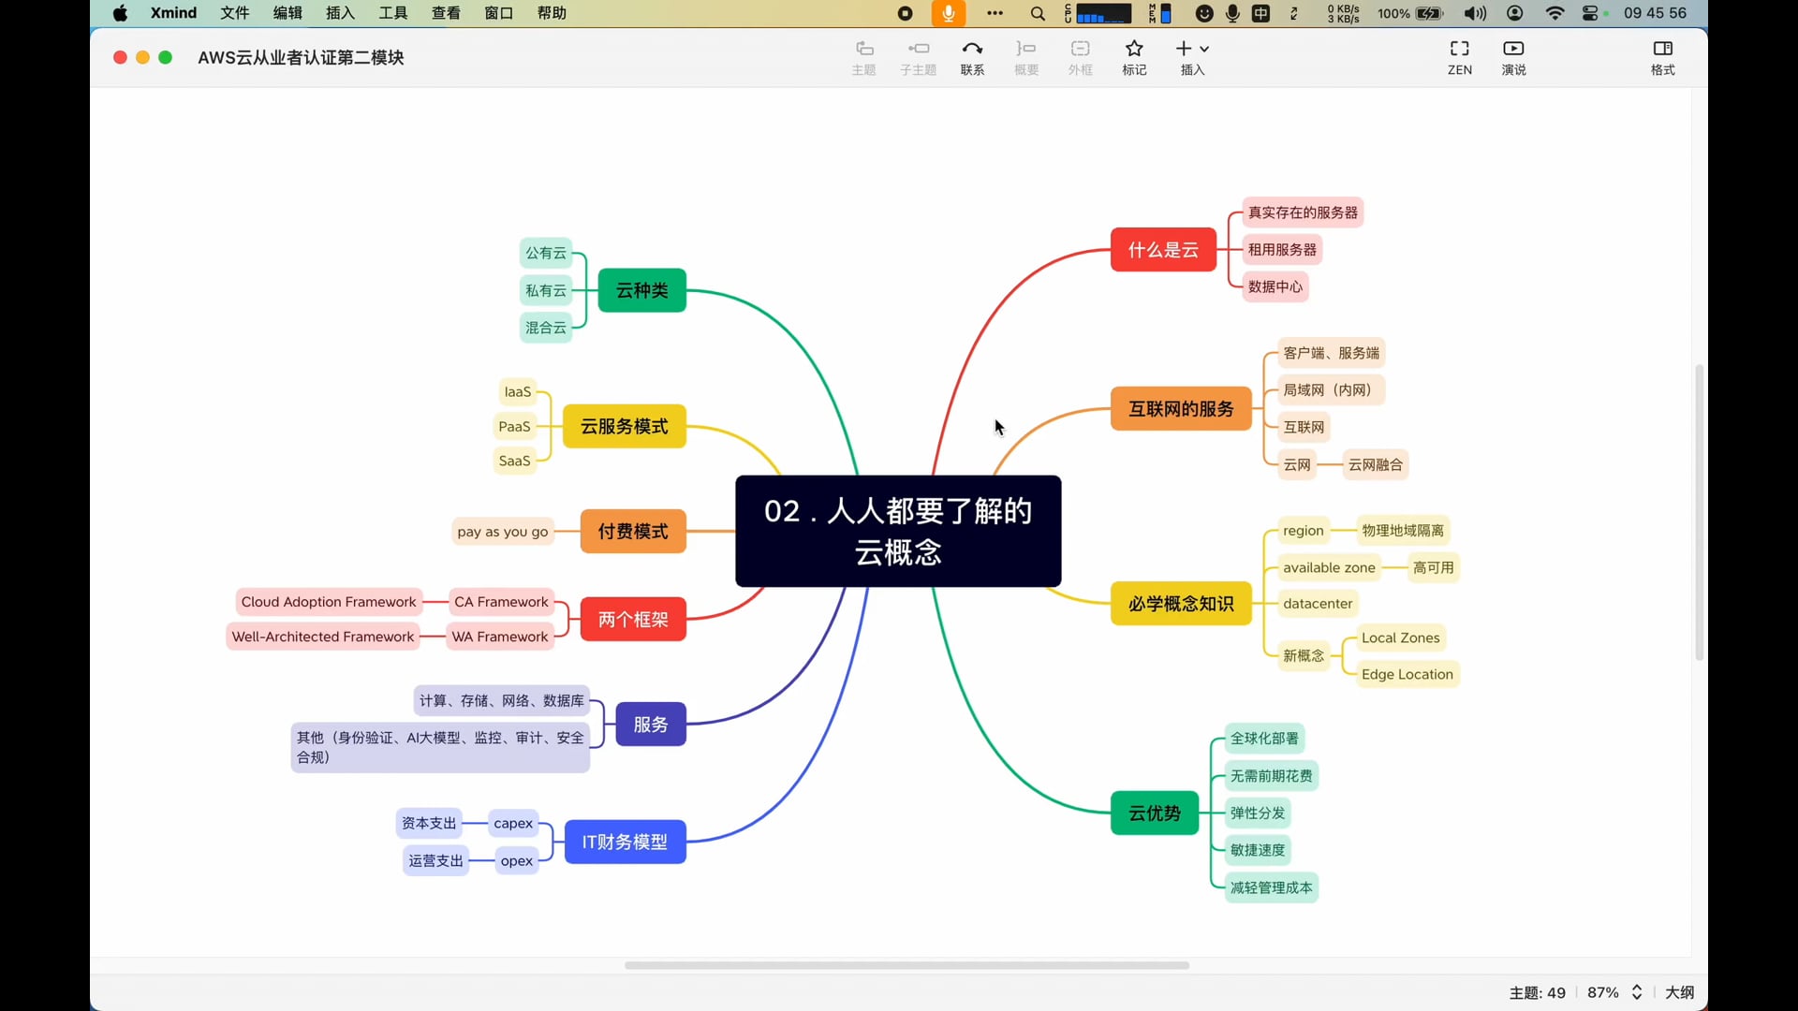The image size is (1798, 1011).
Task: Expand the 插入 (Insert) dropdown arrow
Action: [1204, 49]
